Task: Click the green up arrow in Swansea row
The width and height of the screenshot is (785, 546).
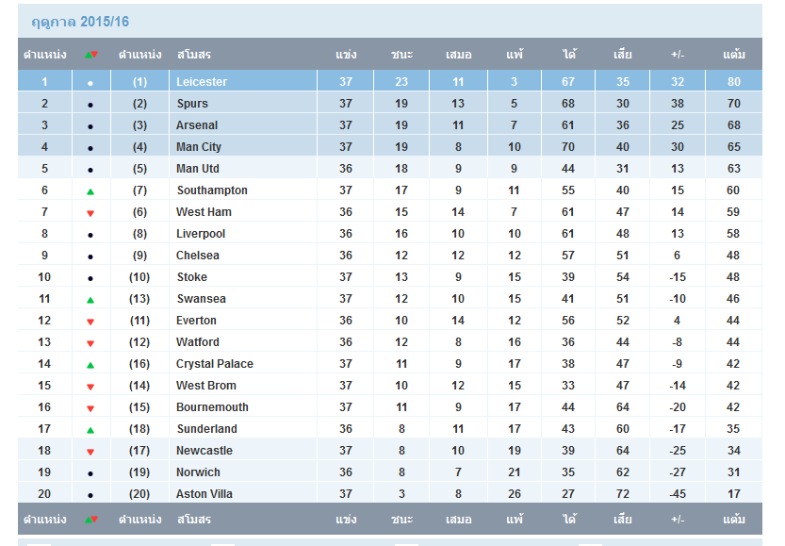Action: (x=90, y=300)
